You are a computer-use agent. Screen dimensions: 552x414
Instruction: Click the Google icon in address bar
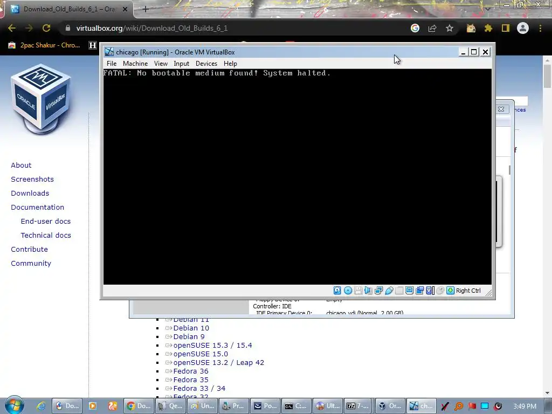pos(415,28)
